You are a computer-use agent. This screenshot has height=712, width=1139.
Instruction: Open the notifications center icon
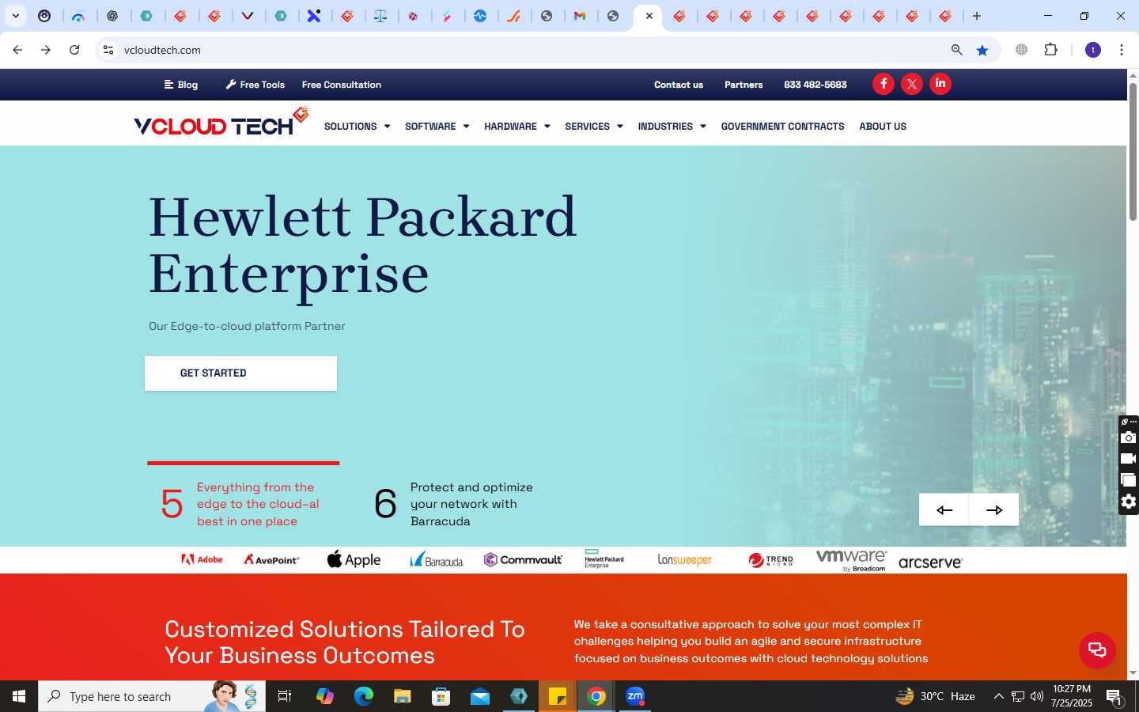1114,696
